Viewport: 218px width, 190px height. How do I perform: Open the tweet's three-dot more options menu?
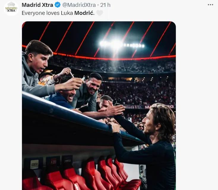coord(210,5)
